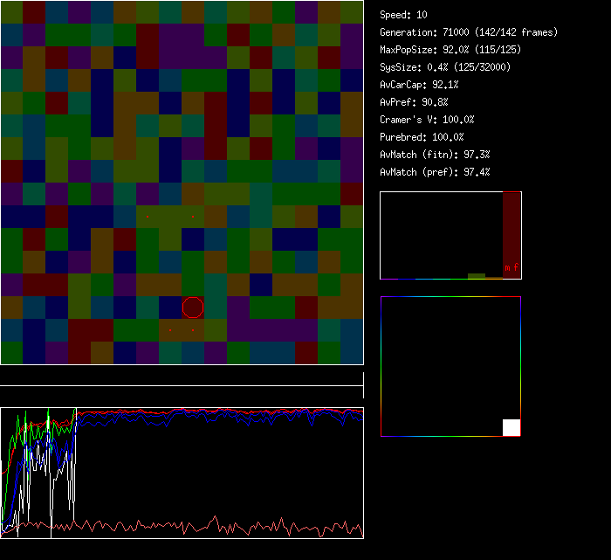Click the top-left olive grid cell
Viewport: 611px width, 560px height.
[11, 11]
